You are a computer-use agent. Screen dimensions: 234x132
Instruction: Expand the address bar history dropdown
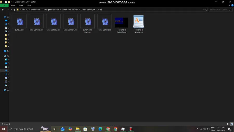click(204, 10)
